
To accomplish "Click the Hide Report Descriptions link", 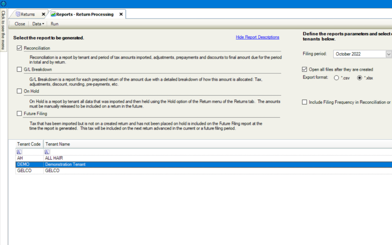I will [257, 37].
